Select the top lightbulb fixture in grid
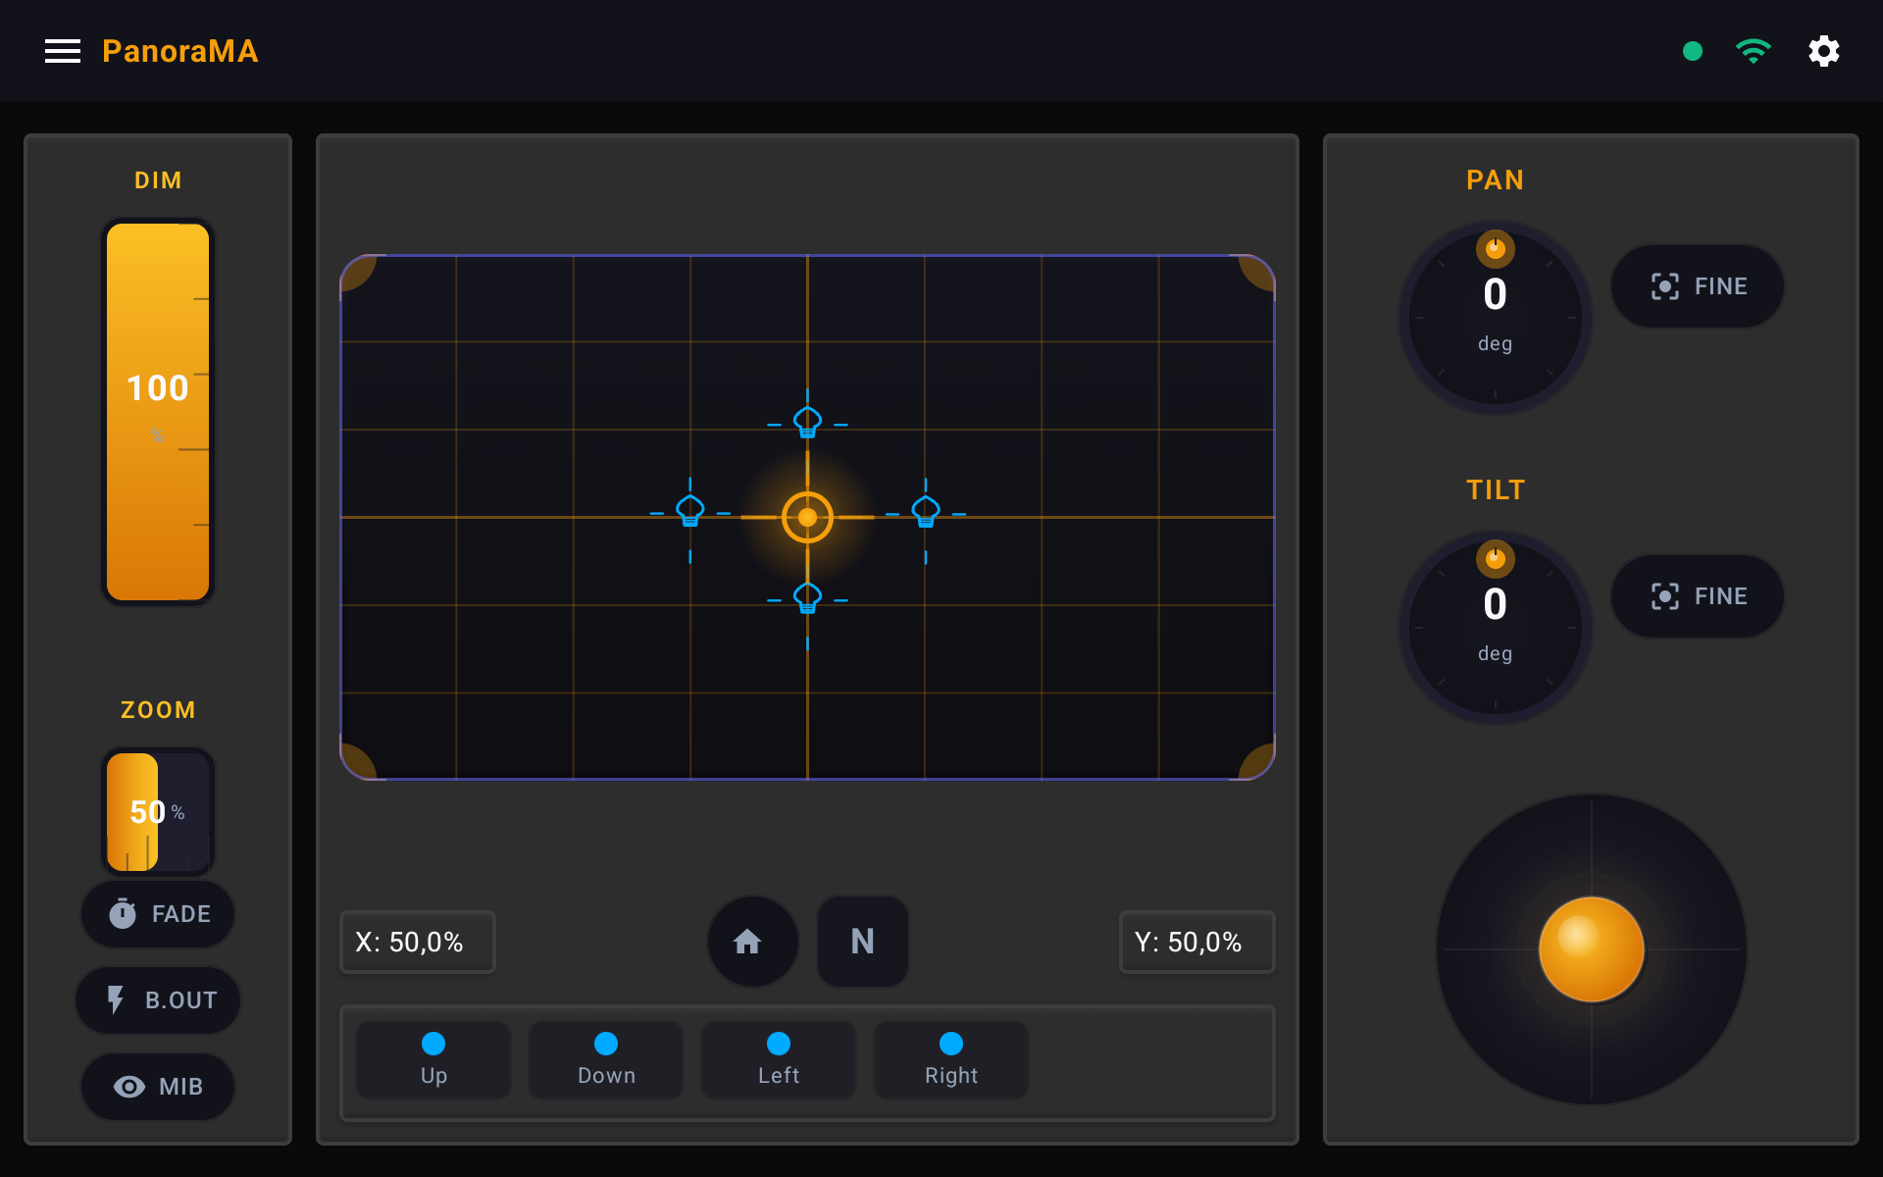 click(x=807, y=423)
